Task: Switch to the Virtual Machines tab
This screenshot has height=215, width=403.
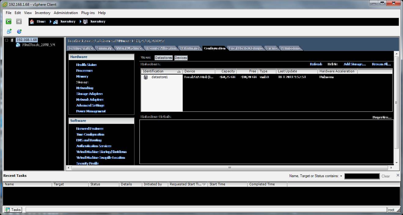Action: (x=129, y=48)
